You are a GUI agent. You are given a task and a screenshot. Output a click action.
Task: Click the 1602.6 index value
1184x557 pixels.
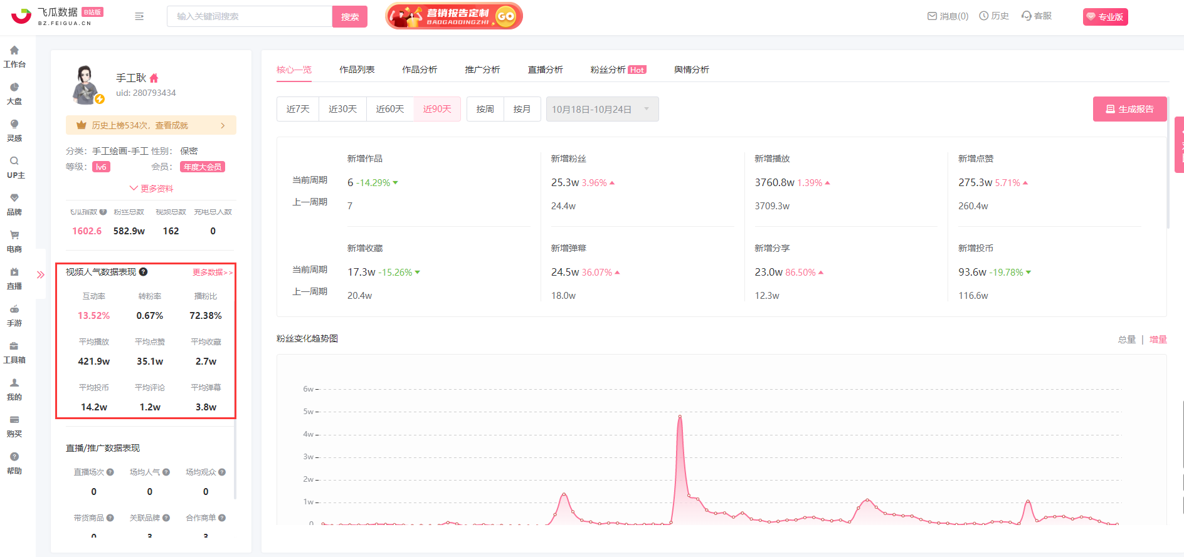87,231
